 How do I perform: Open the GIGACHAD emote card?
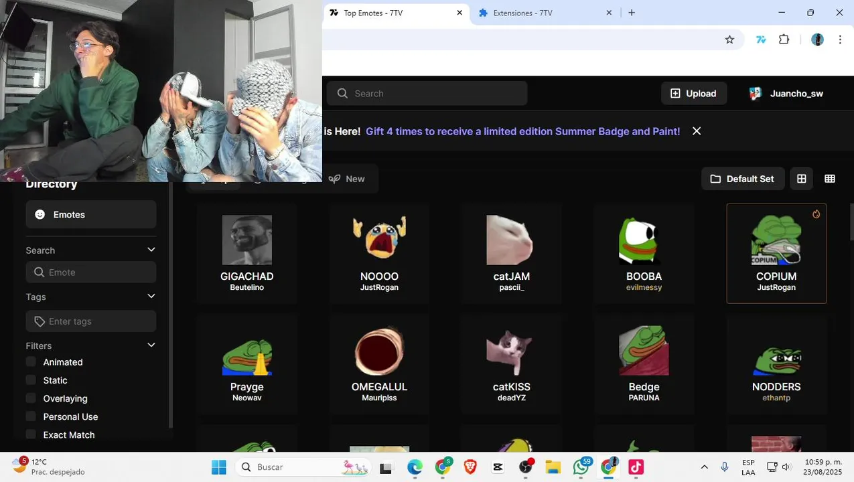[x=246, y=254]
